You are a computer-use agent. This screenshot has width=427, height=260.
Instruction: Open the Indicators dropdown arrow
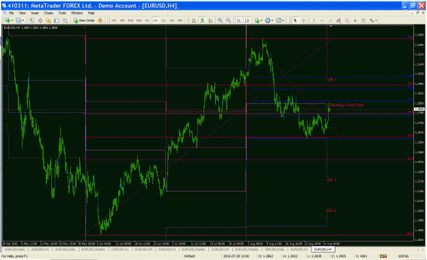262,21
